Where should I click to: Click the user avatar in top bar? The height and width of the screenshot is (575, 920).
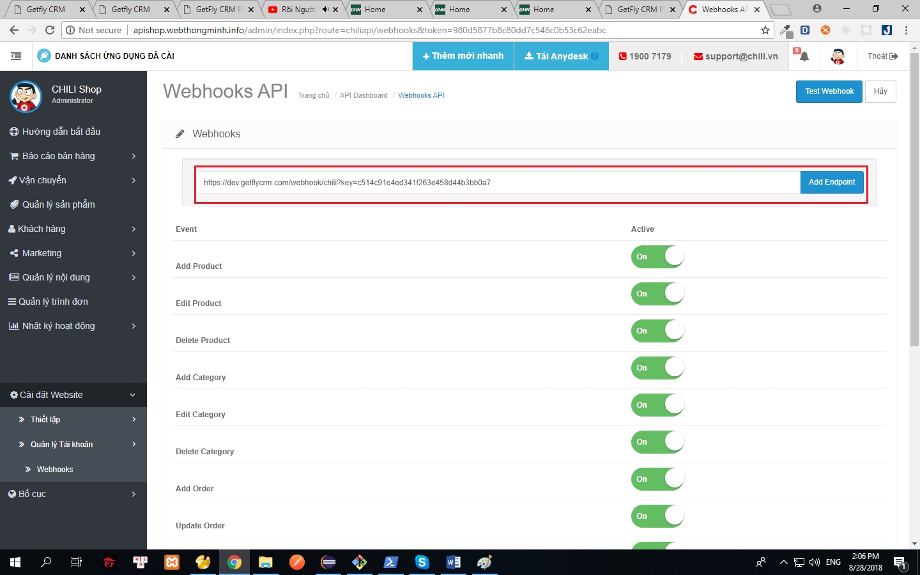click(x=838, y=56)
